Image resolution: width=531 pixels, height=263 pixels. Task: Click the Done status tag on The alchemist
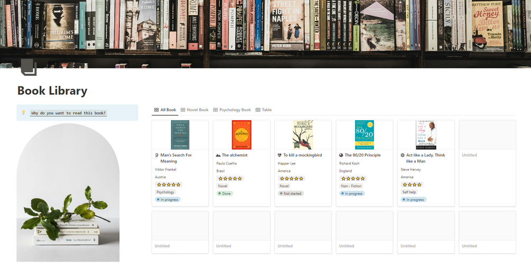[x=225, y=193]
